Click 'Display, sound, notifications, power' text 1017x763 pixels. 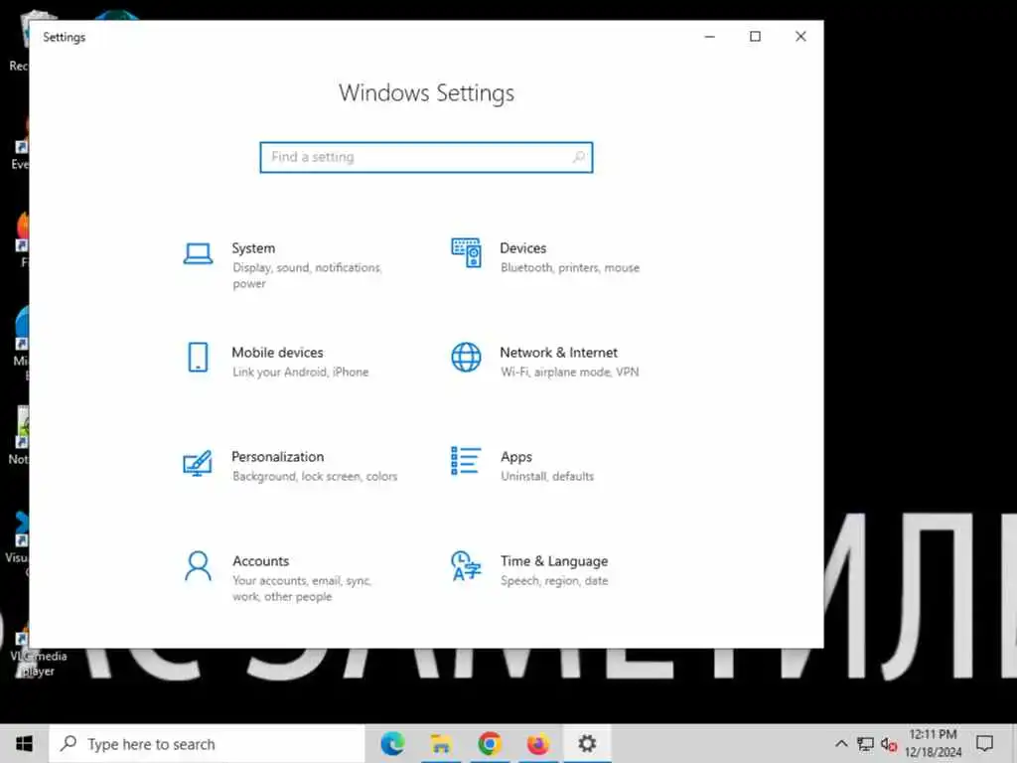coord(307,275)
